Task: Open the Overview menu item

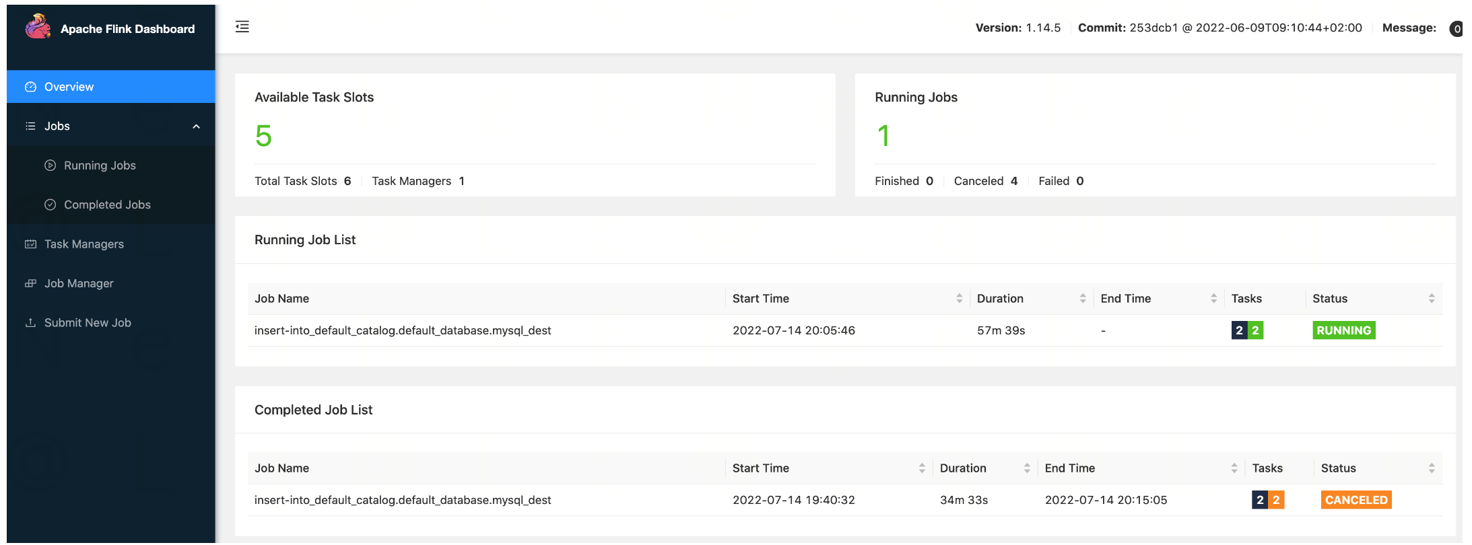Action: [x=69, y=87]
